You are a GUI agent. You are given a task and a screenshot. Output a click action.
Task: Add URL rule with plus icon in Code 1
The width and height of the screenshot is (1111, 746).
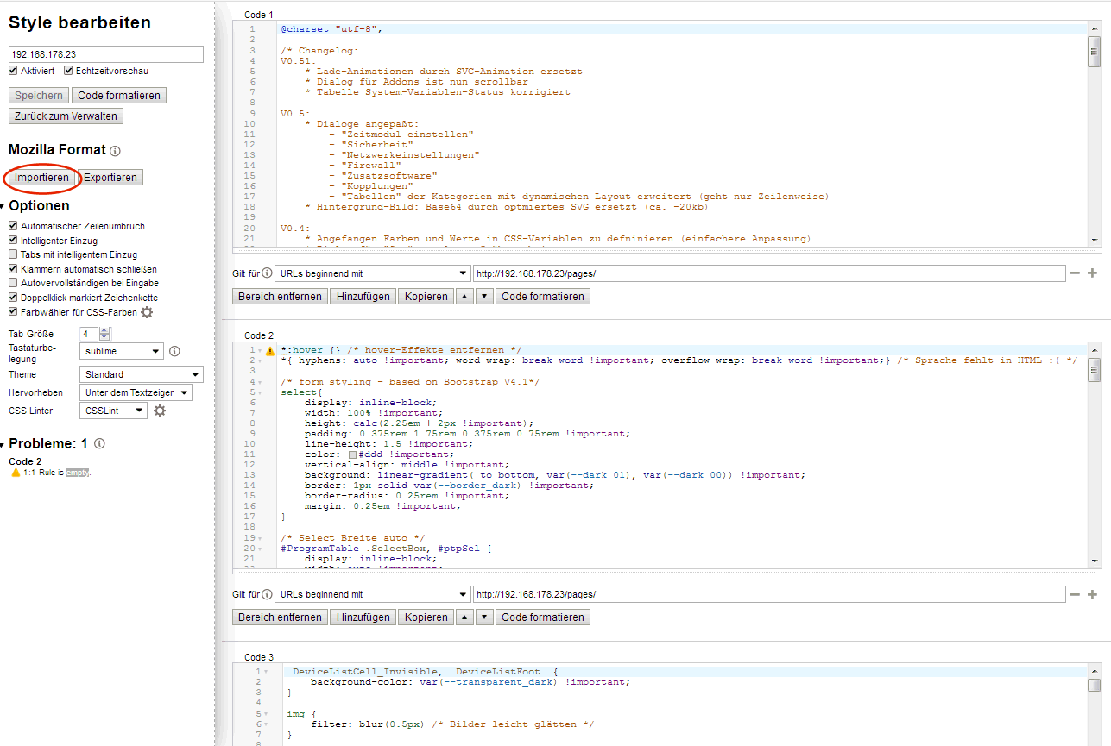[1092, 273]
